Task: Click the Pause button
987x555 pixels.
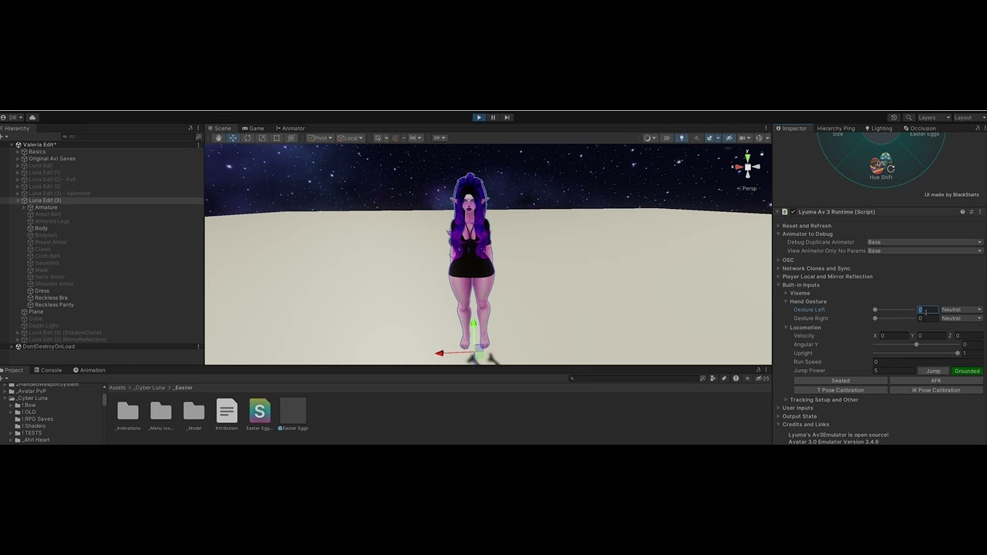Action: tap(493, 117)
